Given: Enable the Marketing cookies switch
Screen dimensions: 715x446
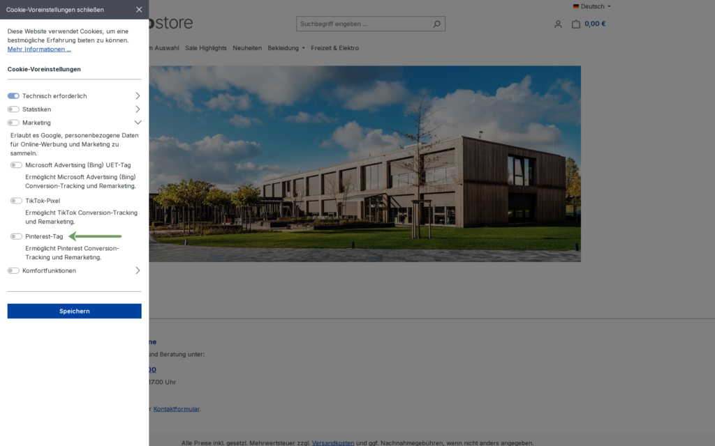Looking at the screenshot, I should tap(13, 123).
